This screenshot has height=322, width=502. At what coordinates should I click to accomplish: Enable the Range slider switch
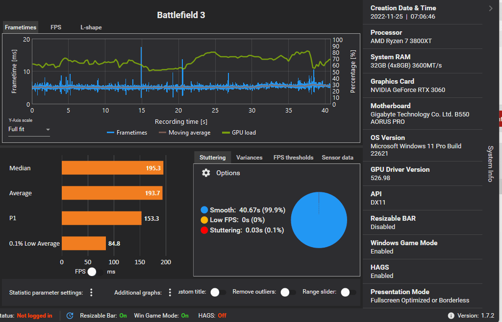pyautogui.click(x=349, y=292)
